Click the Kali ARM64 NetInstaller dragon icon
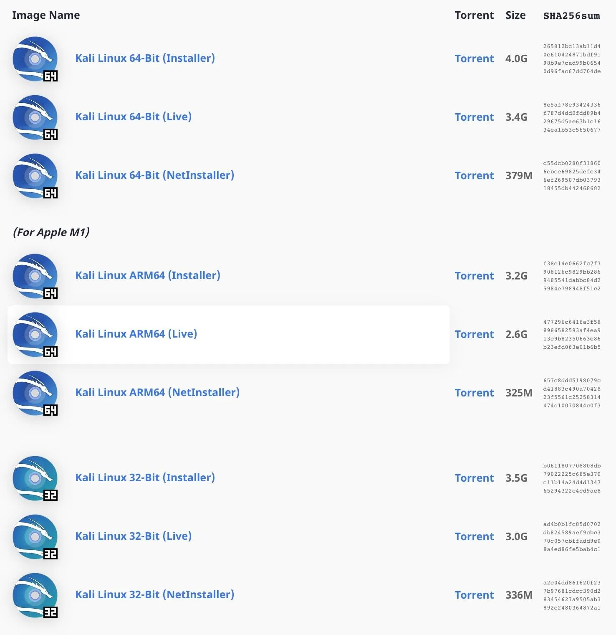 (x=35, y=393)
